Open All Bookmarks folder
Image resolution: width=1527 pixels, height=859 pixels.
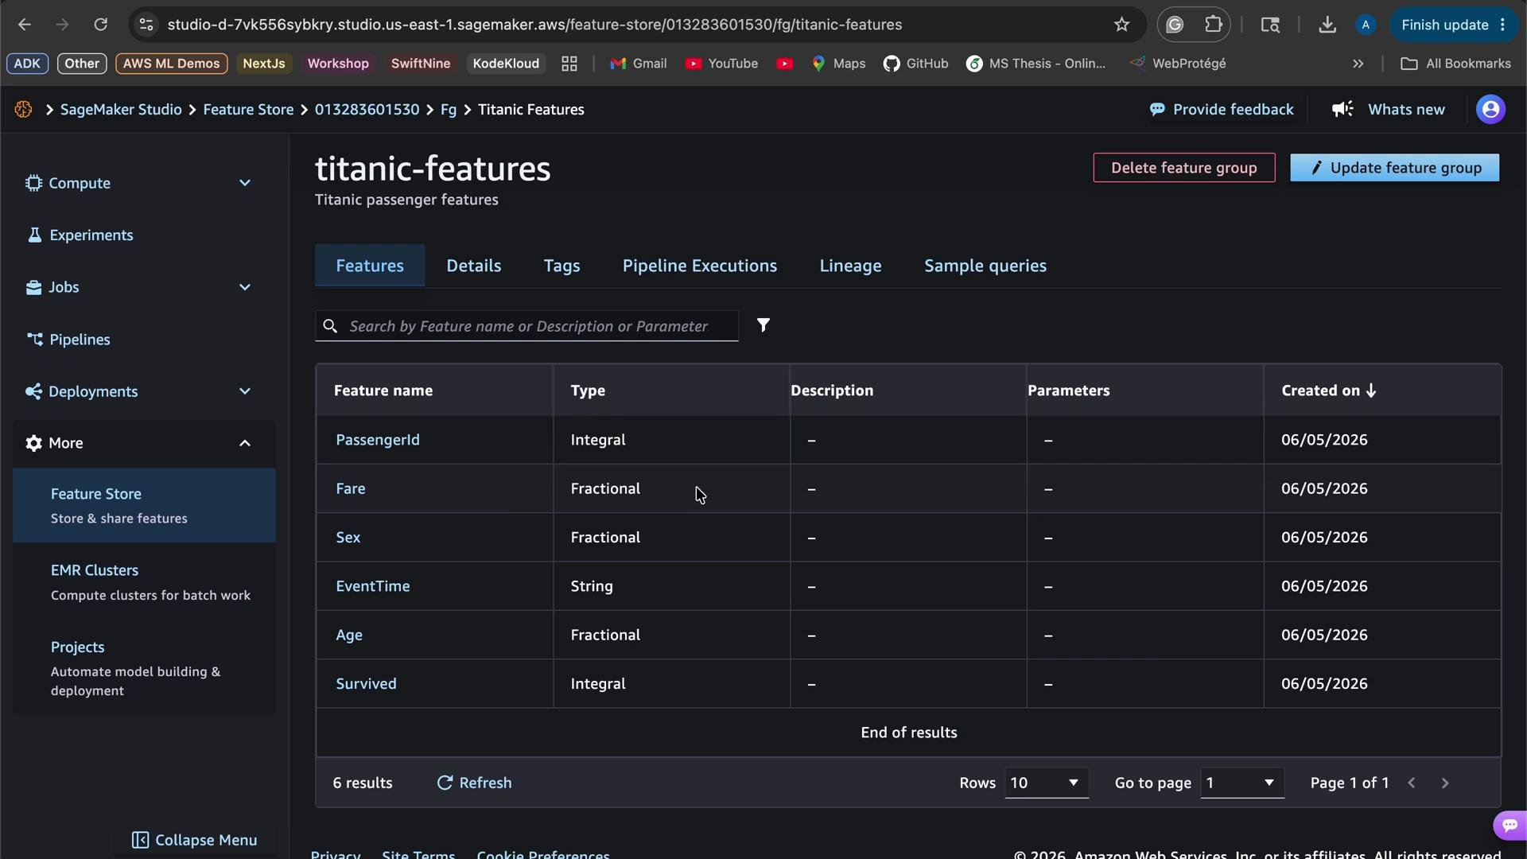click(x=1455, y=64)
